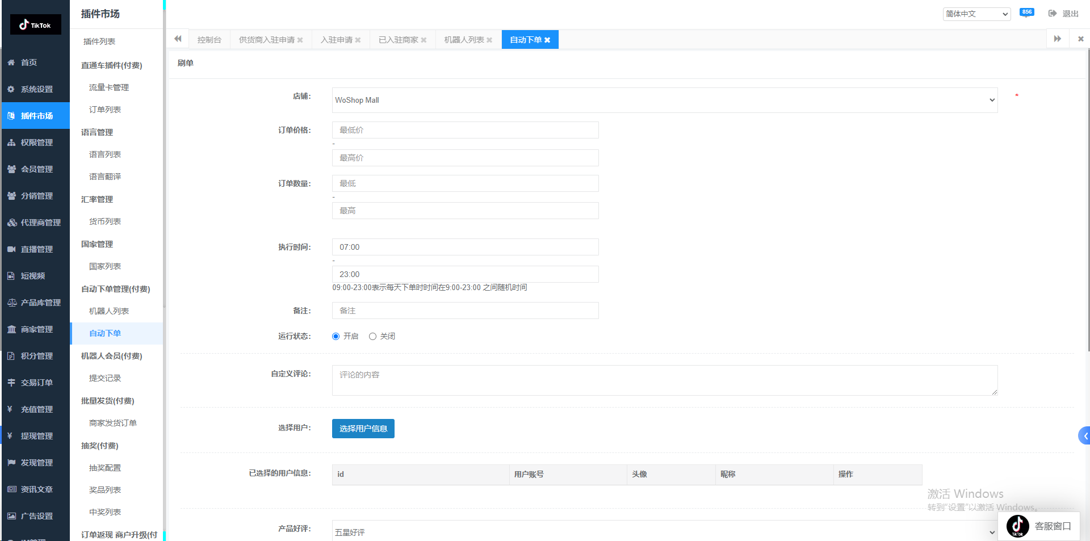Close the 机器人列表 tab

coord(489,40)
